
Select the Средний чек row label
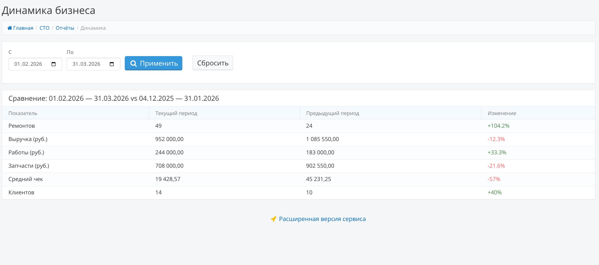(x=26, y=179)
